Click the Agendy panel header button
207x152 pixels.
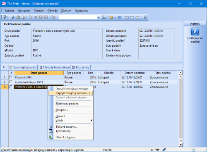[195, 24]
